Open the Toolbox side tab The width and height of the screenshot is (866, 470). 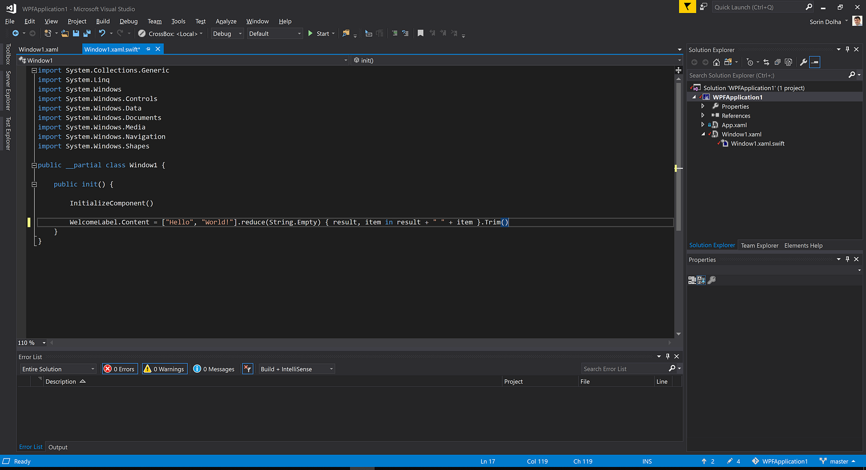coord(8,54)
